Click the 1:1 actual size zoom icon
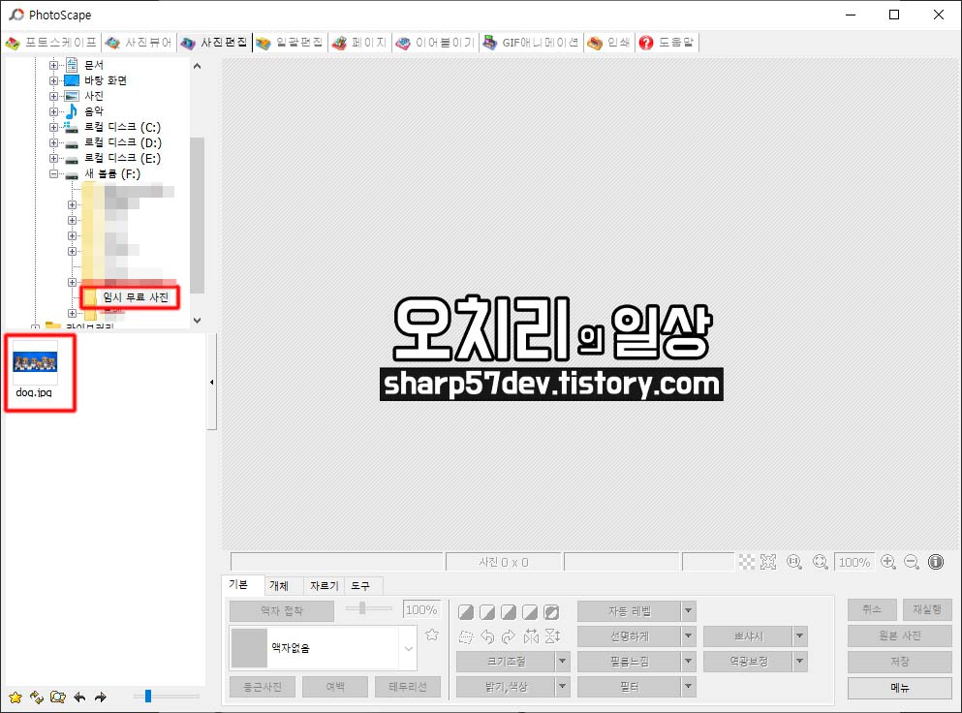 [794, 562]
